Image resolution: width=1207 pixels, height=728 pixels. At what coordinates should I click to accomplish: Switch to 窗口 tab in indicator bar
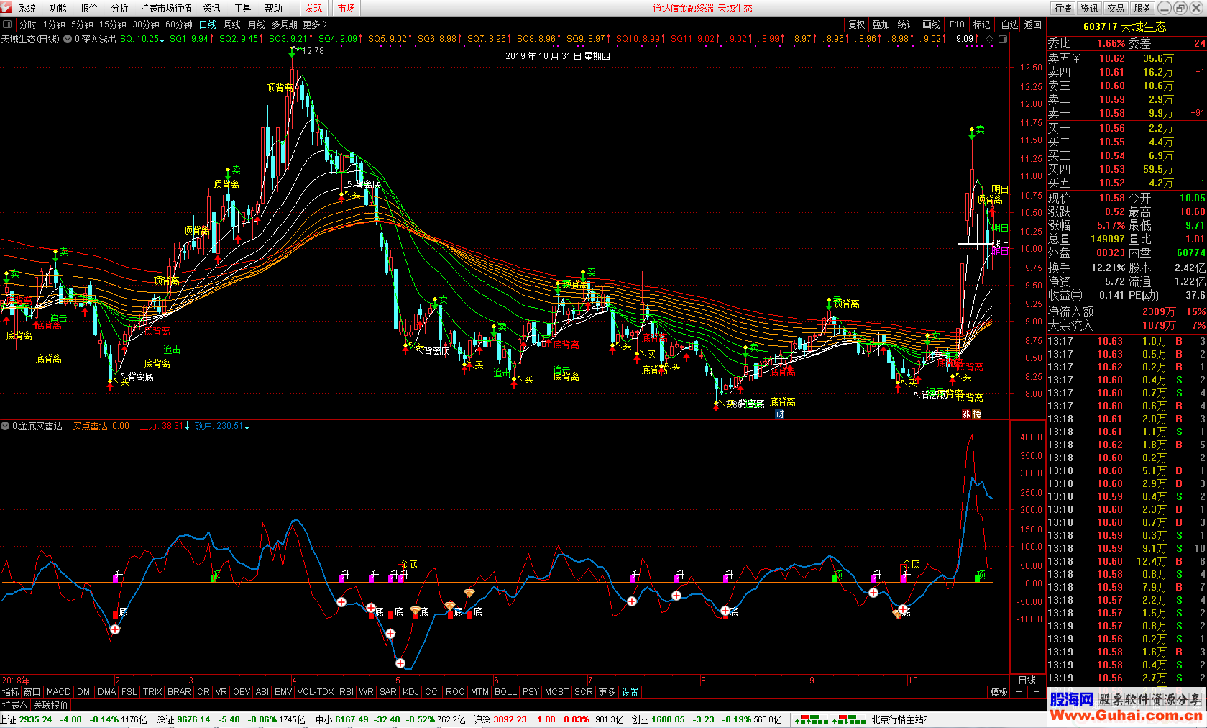32,692
